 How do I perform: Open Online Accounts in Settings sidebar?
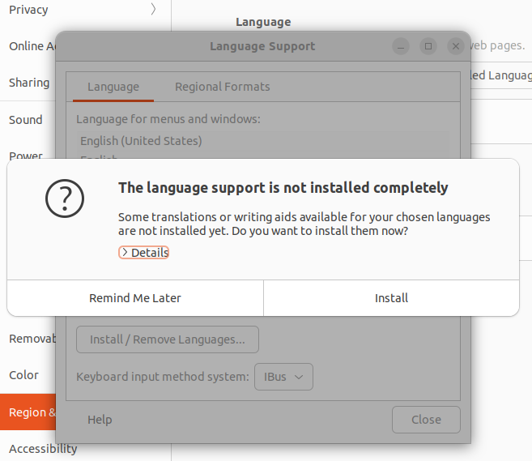pos(28,46)
